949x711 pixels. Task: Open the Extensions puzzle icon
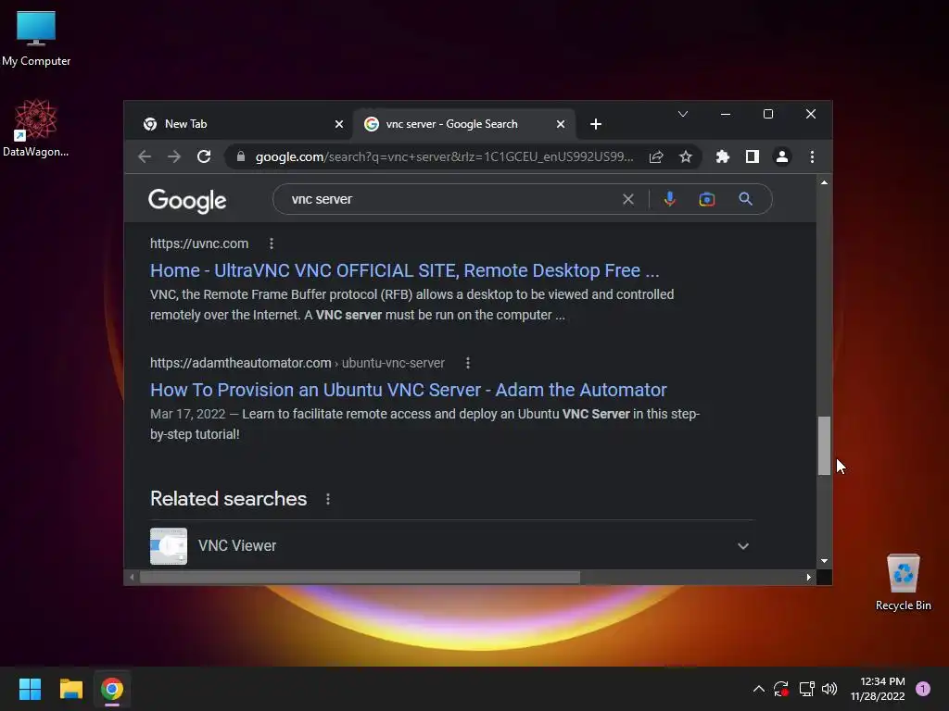pyautogui.click(x=723, y=157)
